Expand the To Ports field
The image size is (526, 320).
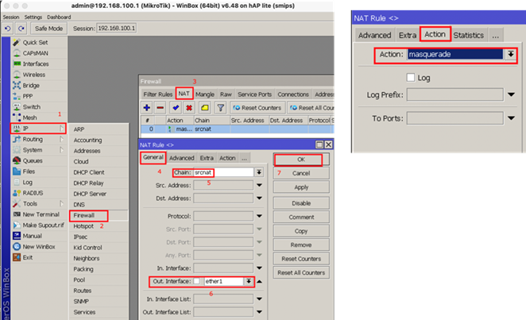click(511, 118)
